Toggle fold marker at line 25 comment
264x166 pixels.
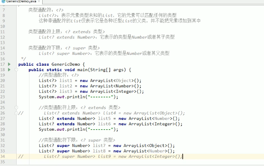[16, 108]
